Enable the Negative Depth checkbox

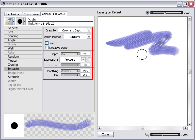coord(47,47)
